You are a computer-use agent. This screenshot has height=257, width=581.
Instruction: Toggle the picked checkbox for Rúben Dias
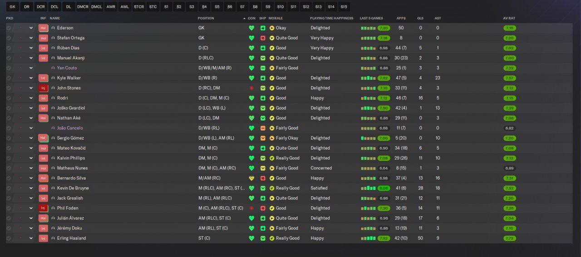pos(9,48)
